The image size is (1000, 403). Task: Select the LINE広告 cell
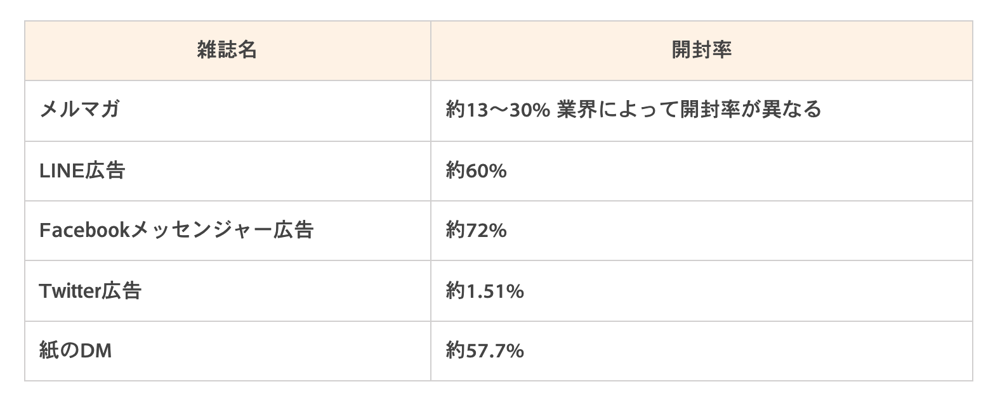[82, 170]
